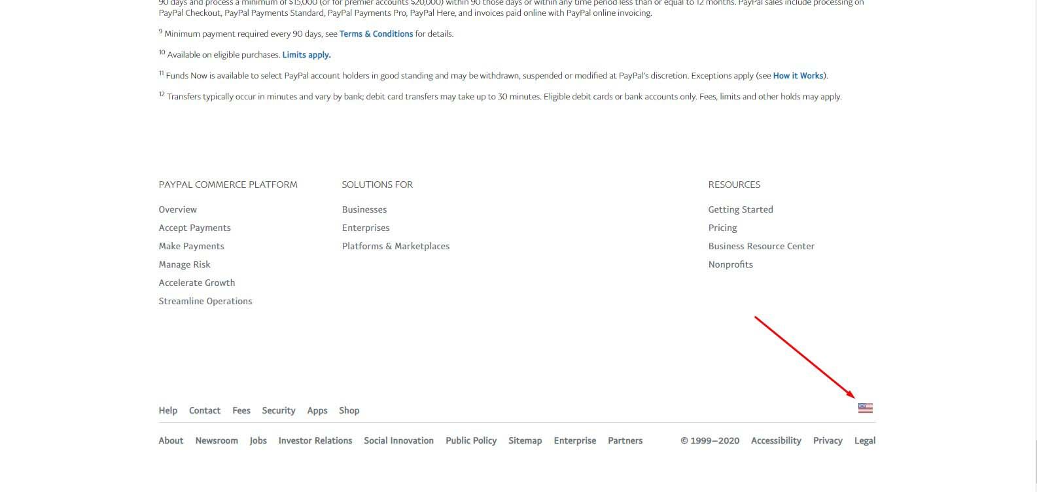Click the Accessibility link
This screenshot has width=1037, height=492.
(x=776, y=440)
